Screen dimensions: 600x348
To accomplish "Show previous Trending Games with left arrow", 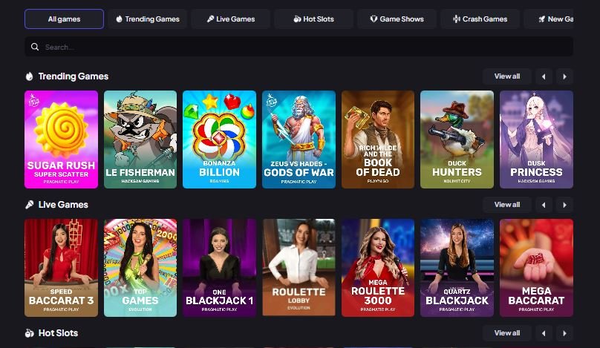I will click(x=544, y=76).
